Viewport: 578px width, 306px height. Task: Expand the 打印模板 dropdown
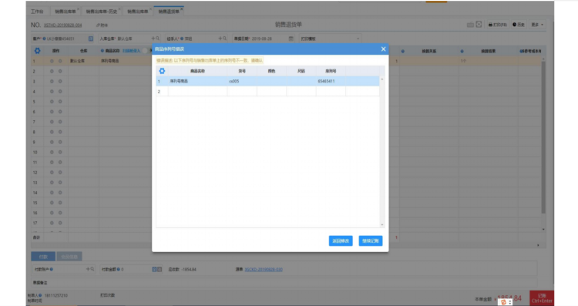pyautogui.click(x=358, y=39)
